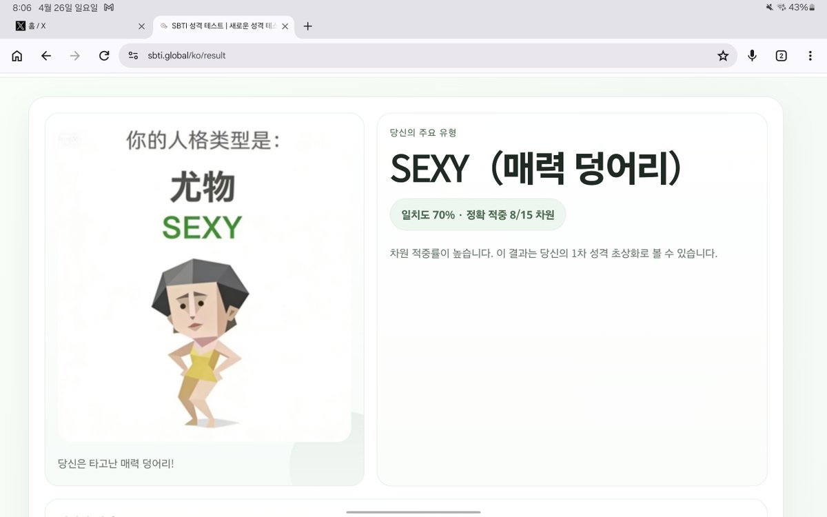Click the horizontal scroll indicator bar
Viewport: 827px width, 517px height.
(413, 511)
